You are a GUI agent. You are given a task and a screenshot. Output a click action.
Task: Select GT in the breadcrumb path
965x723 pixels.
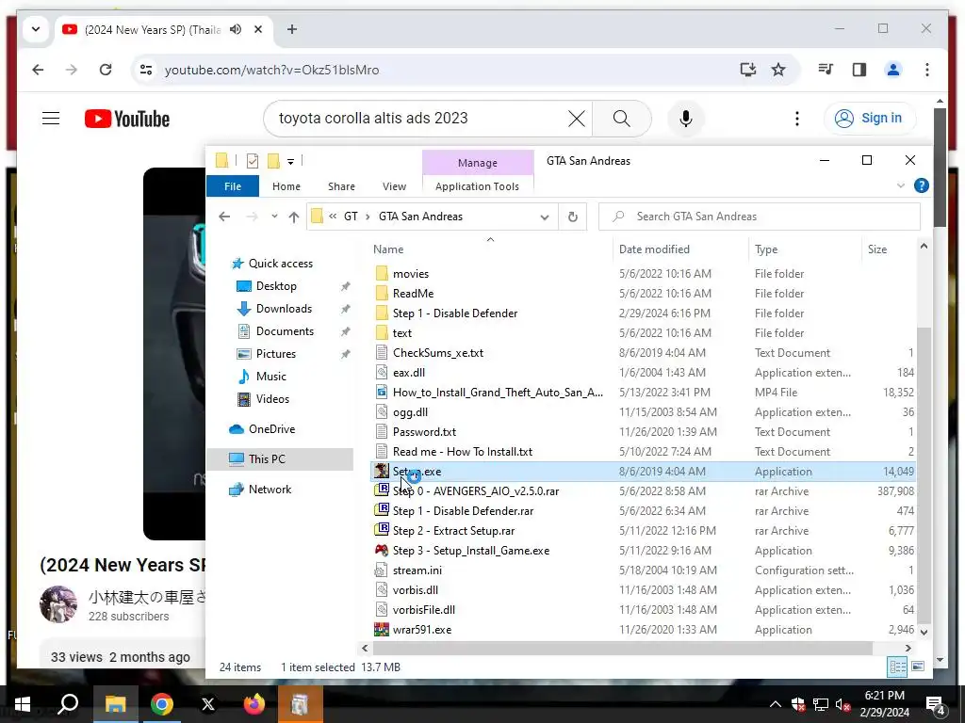tap(351, 217)
